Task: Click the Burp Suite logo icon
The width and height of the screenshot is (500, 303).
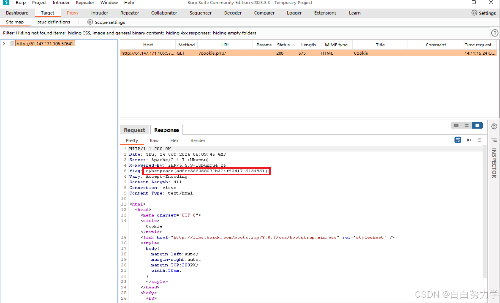Action: (x=6, y=3)
